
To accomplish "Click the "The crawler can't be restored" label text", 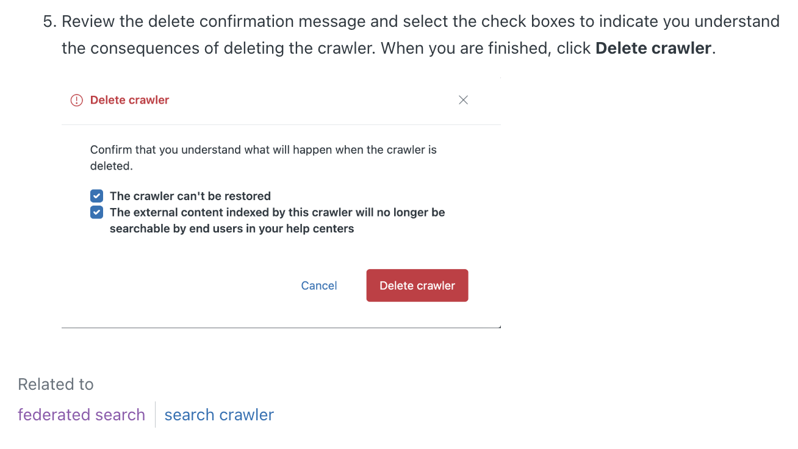I will [190, 196].
